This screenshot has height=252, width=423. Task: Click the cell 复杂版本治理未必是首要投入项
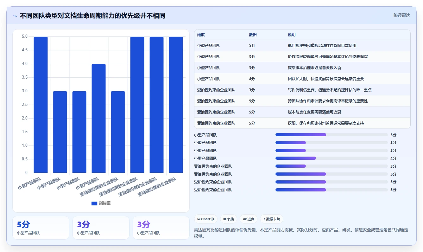(x=314, y=68)
